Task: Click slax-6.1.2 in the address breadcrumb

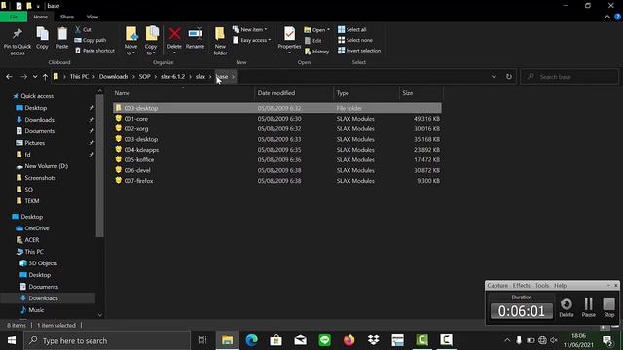Action: [173, 77]
